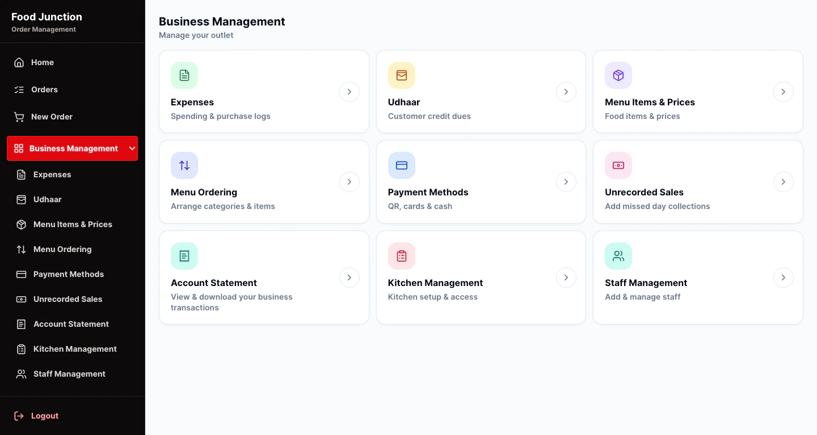Click the green Expenses card icon

point(184,75)
